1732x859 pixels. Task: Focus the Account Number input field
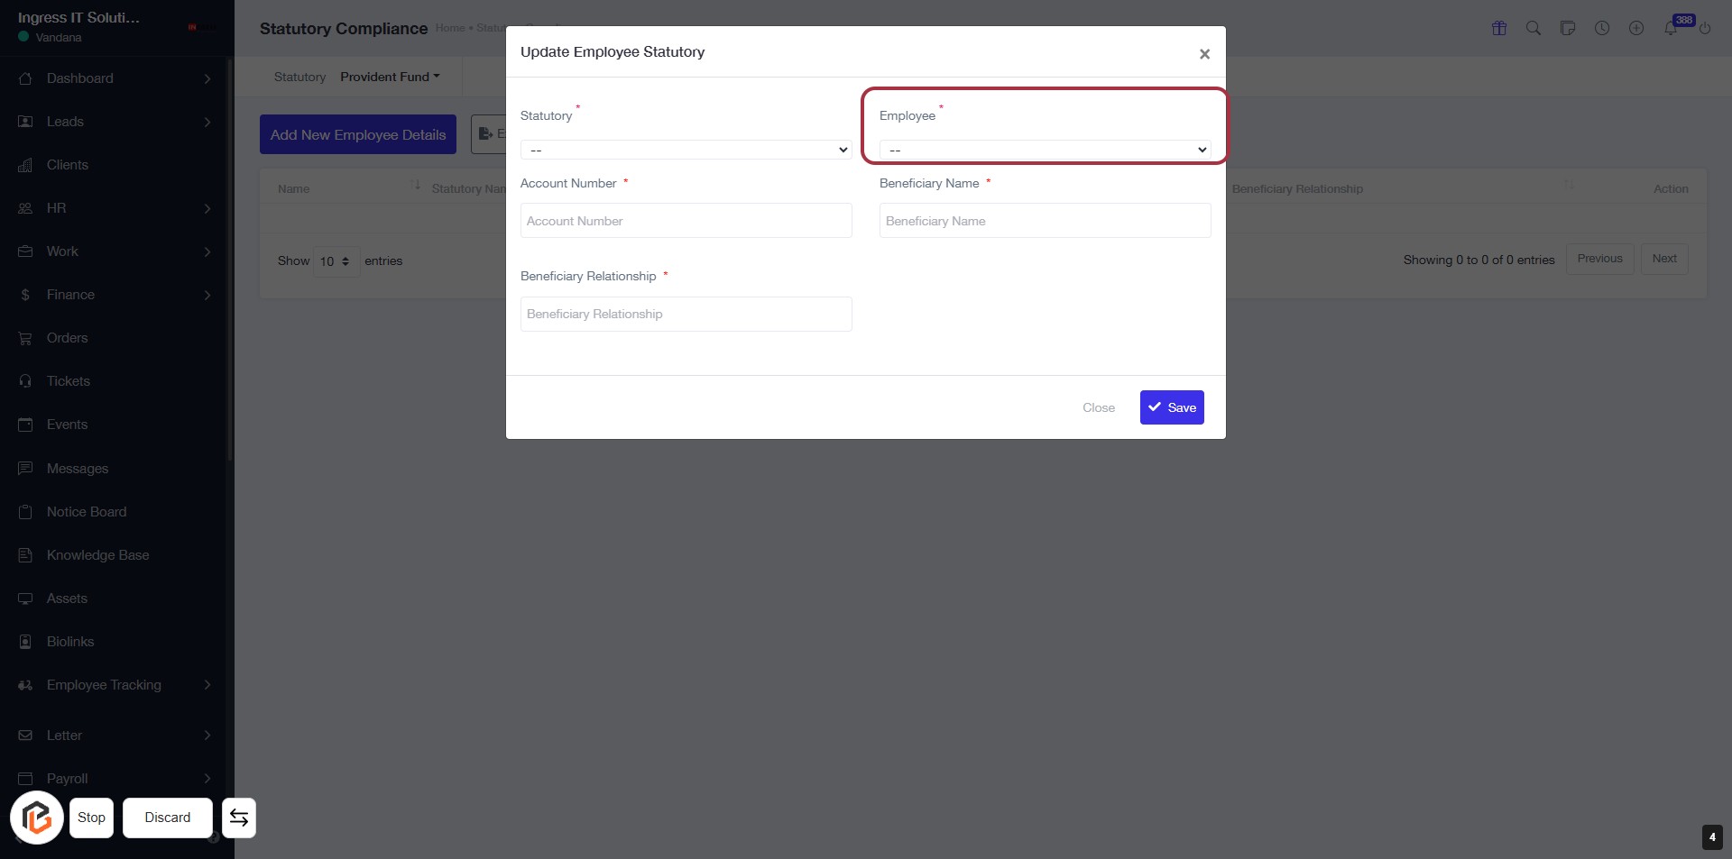pyautogui.click(x=686, y=221)
